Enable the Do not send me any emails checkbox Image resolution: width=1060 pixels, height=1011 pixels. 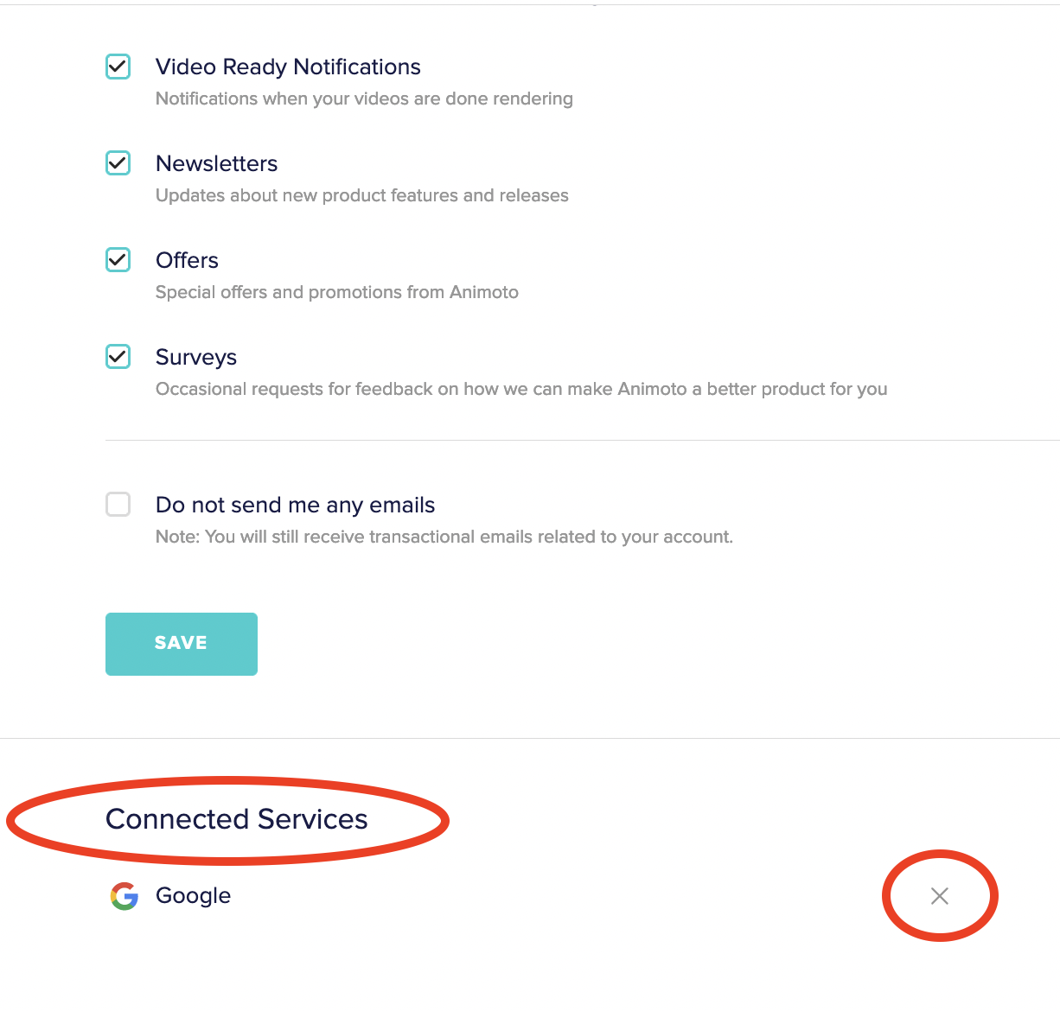[118, 505]
